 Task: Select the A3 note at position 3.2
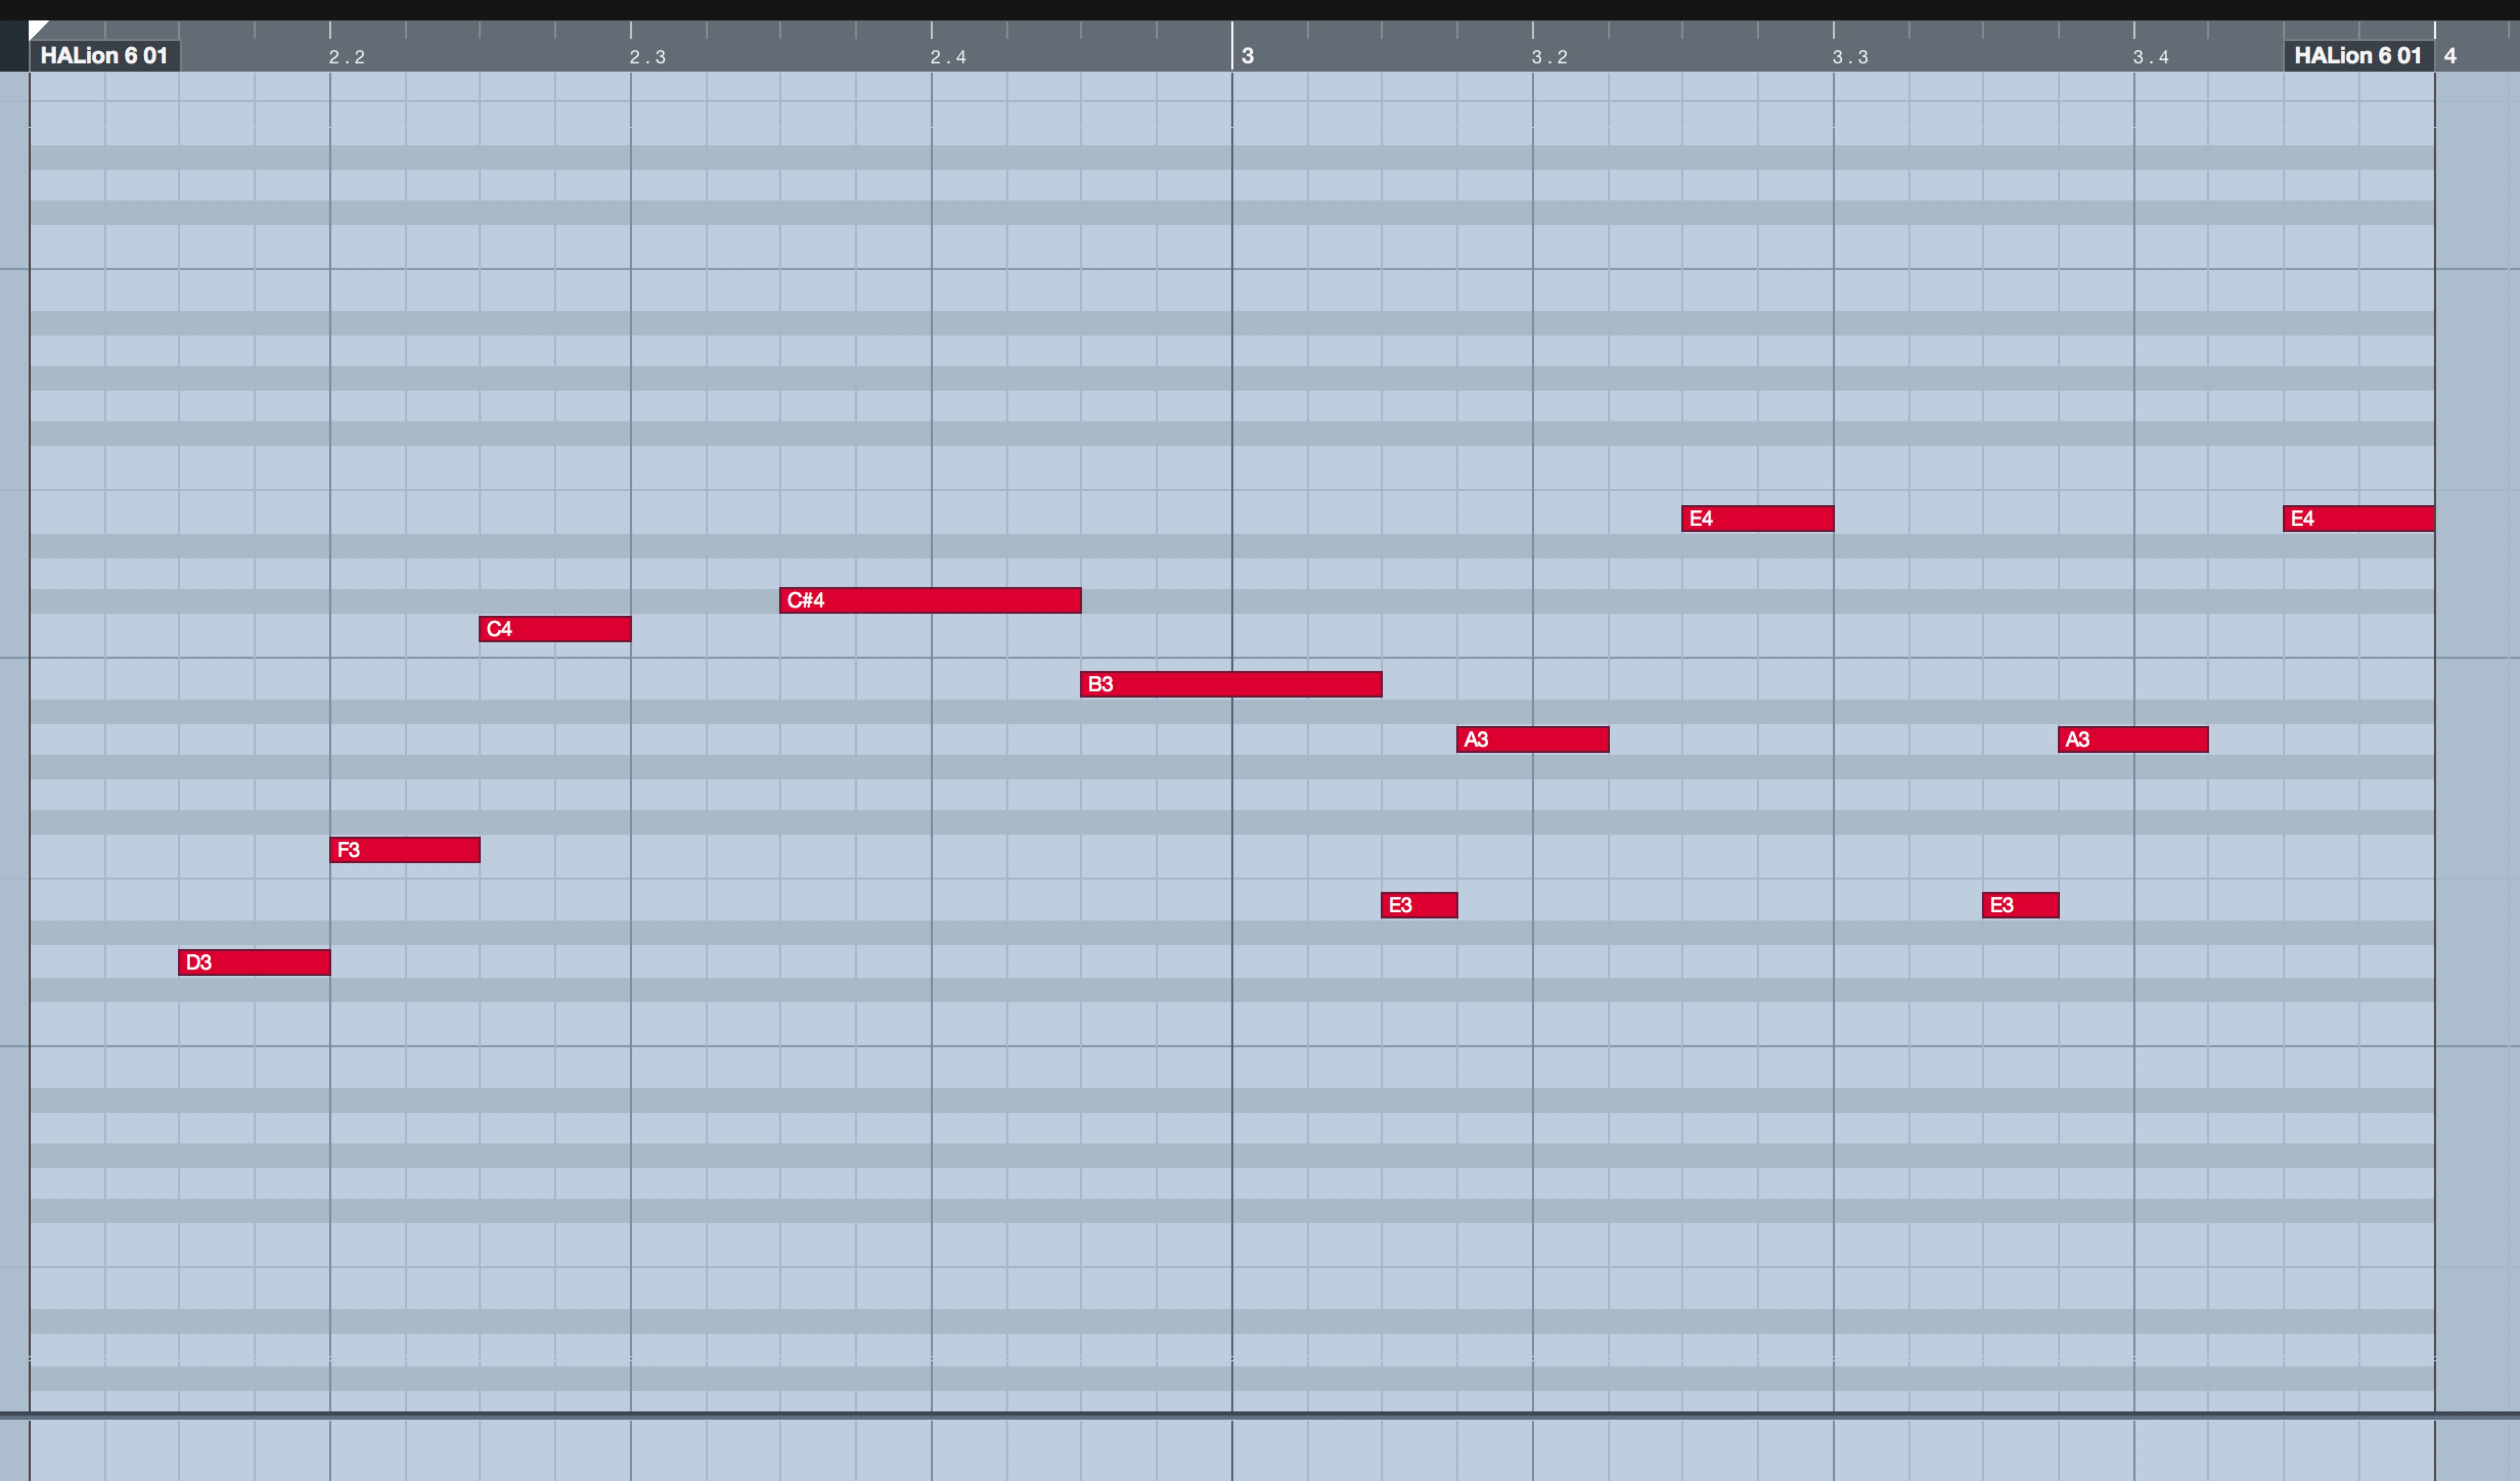[1533, 739]
